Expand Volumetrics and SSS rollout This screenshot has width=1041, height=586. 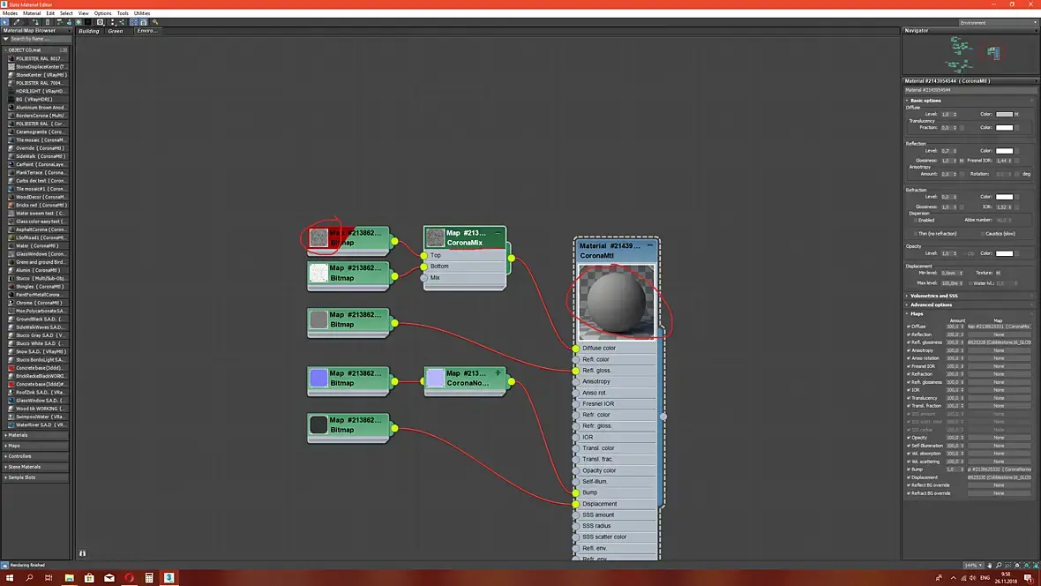pos(933,296)
